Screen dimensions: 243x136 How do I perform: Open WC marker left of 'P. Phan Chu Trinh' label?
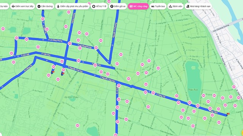click(x=219, y=122)
